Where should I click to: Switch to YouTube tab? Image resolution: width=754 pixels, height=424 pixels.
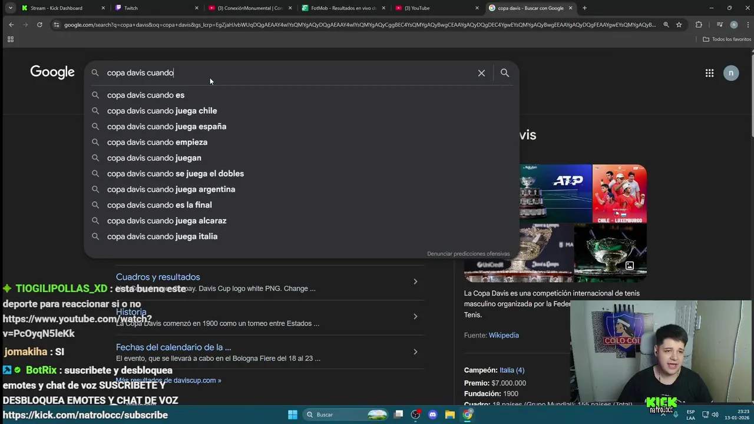tap(437, 8)
